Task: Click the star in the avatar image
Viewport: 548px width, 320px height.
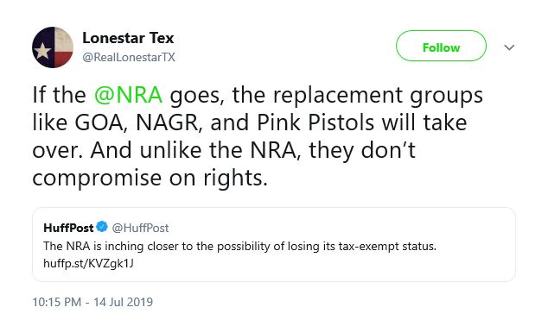Action: 42,51
